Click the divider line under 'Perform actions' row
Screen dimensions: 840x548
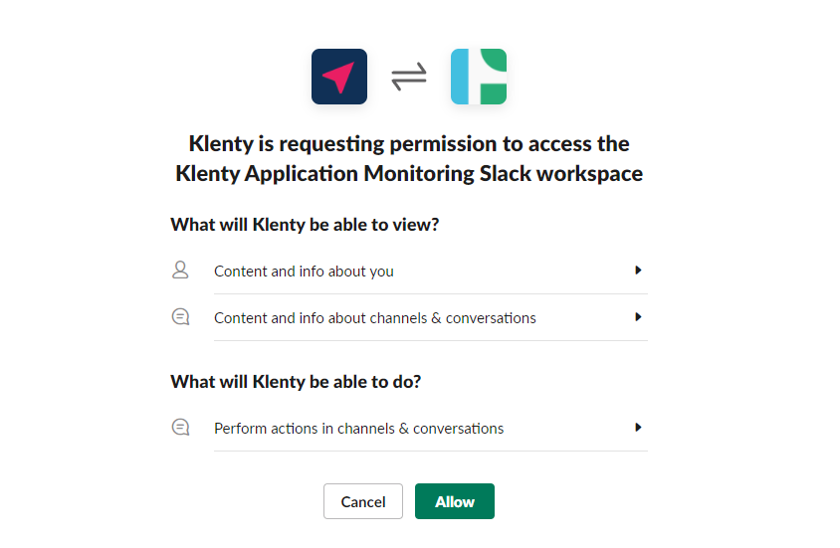[430, 452]
